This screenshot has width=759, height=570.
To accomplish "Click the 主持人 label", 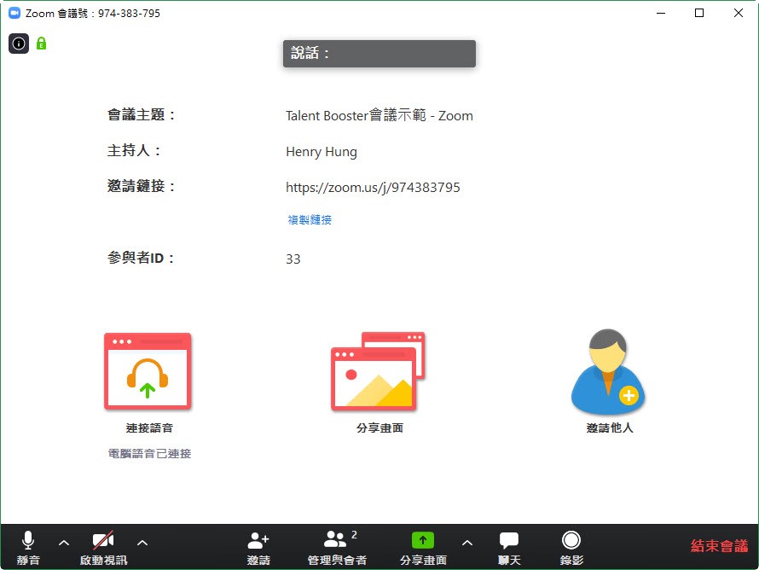I will pyautogui.click(x=134, y=151).
